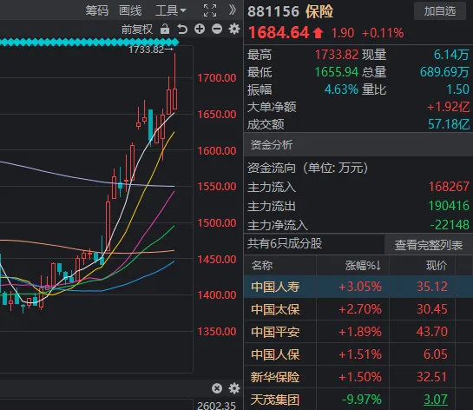Toggle the 前复权 price adjustment mode

tap(137, 30)
